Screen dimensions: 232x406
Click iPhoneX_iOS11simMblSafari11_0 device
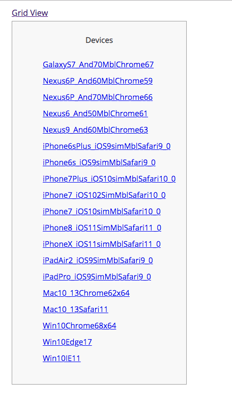point(102,244)
